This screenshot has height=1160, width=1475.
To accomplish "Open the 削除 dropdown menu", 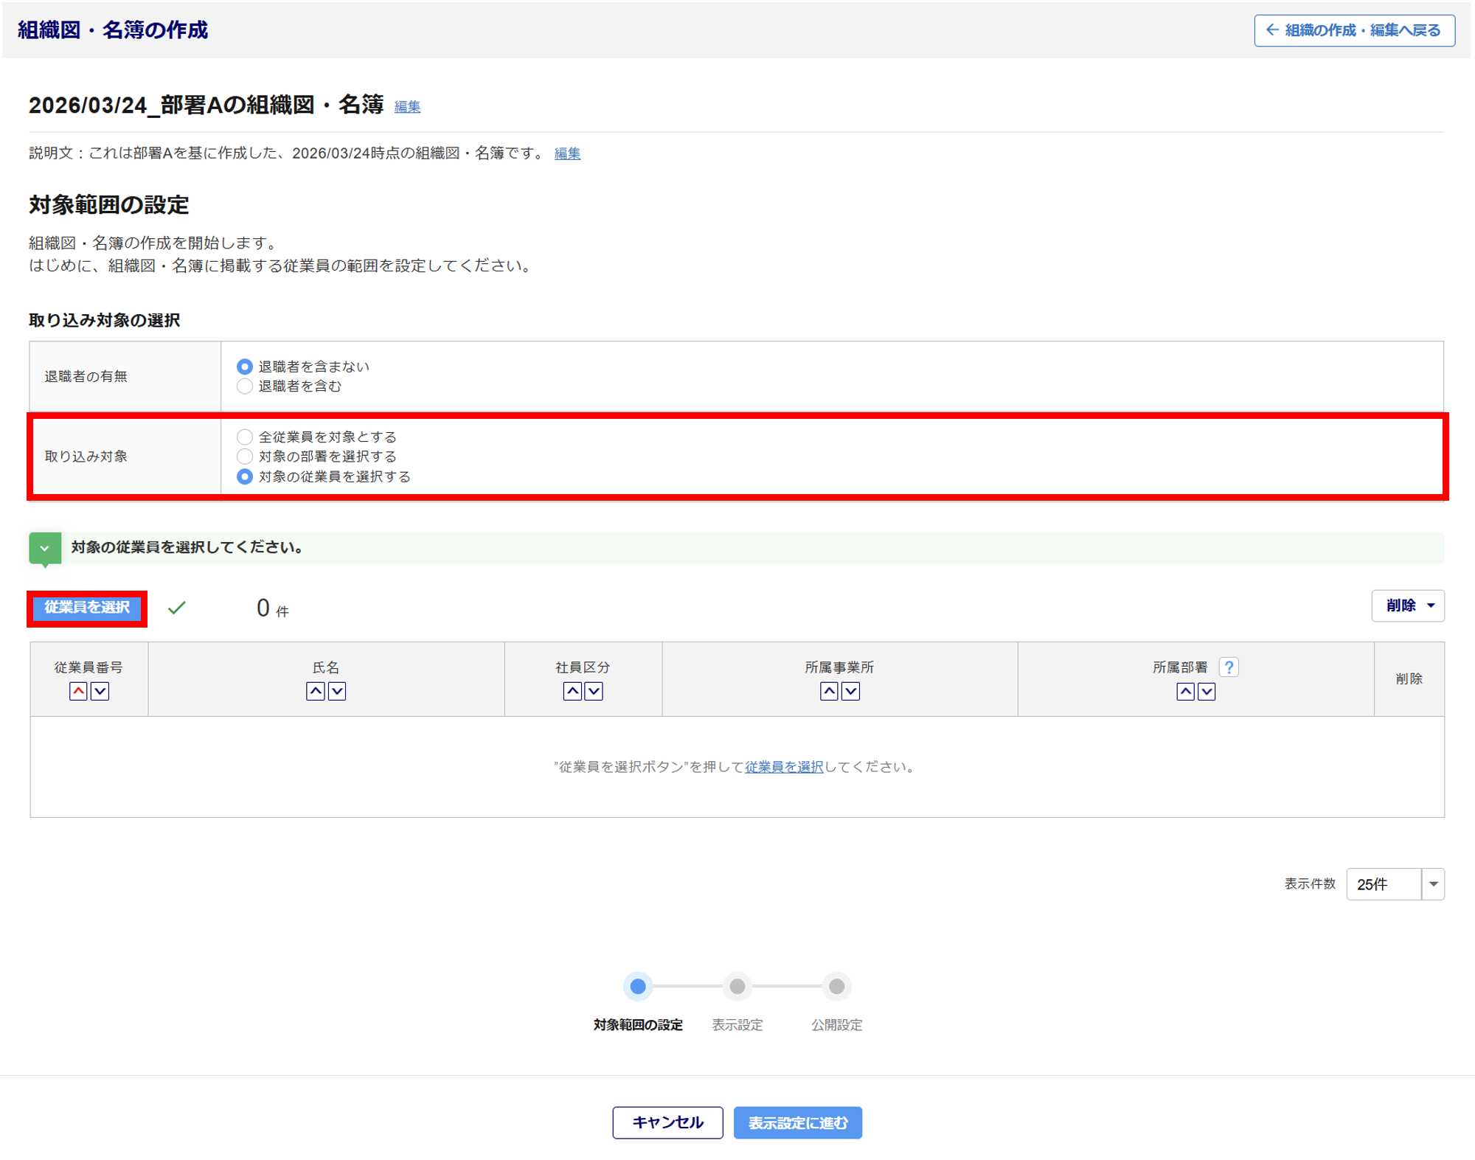I will [1407, 605].
